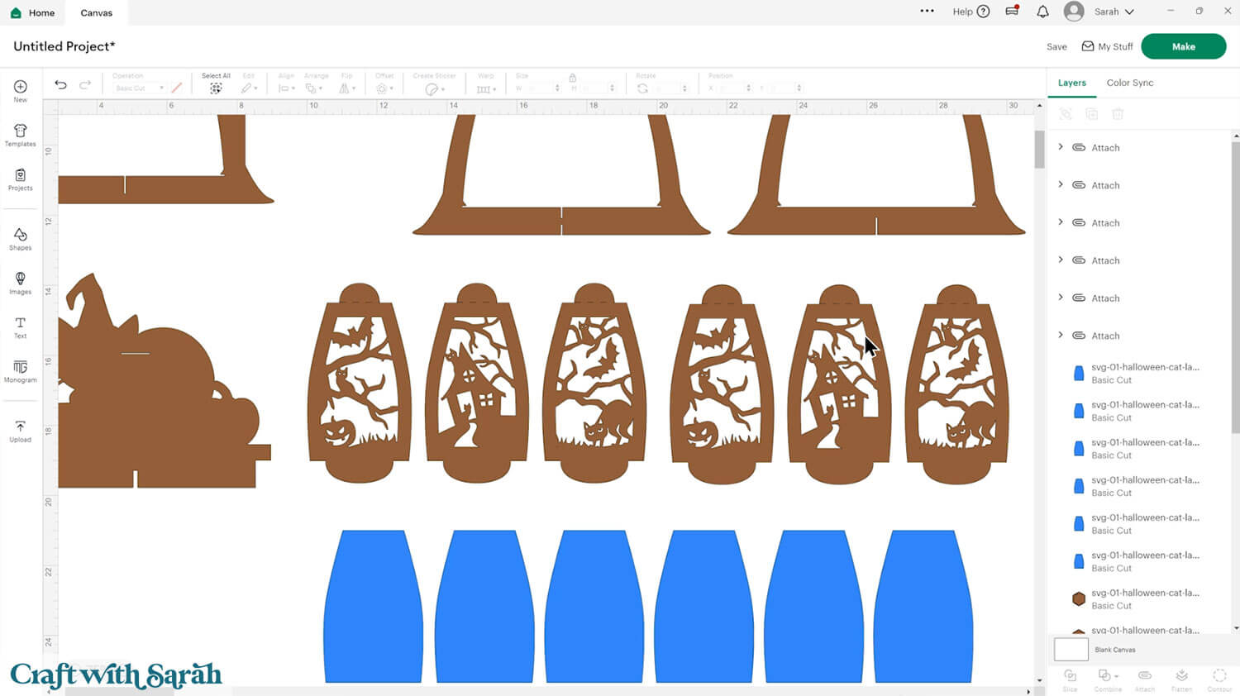Click the Untitled Project* title

(64, 46)
